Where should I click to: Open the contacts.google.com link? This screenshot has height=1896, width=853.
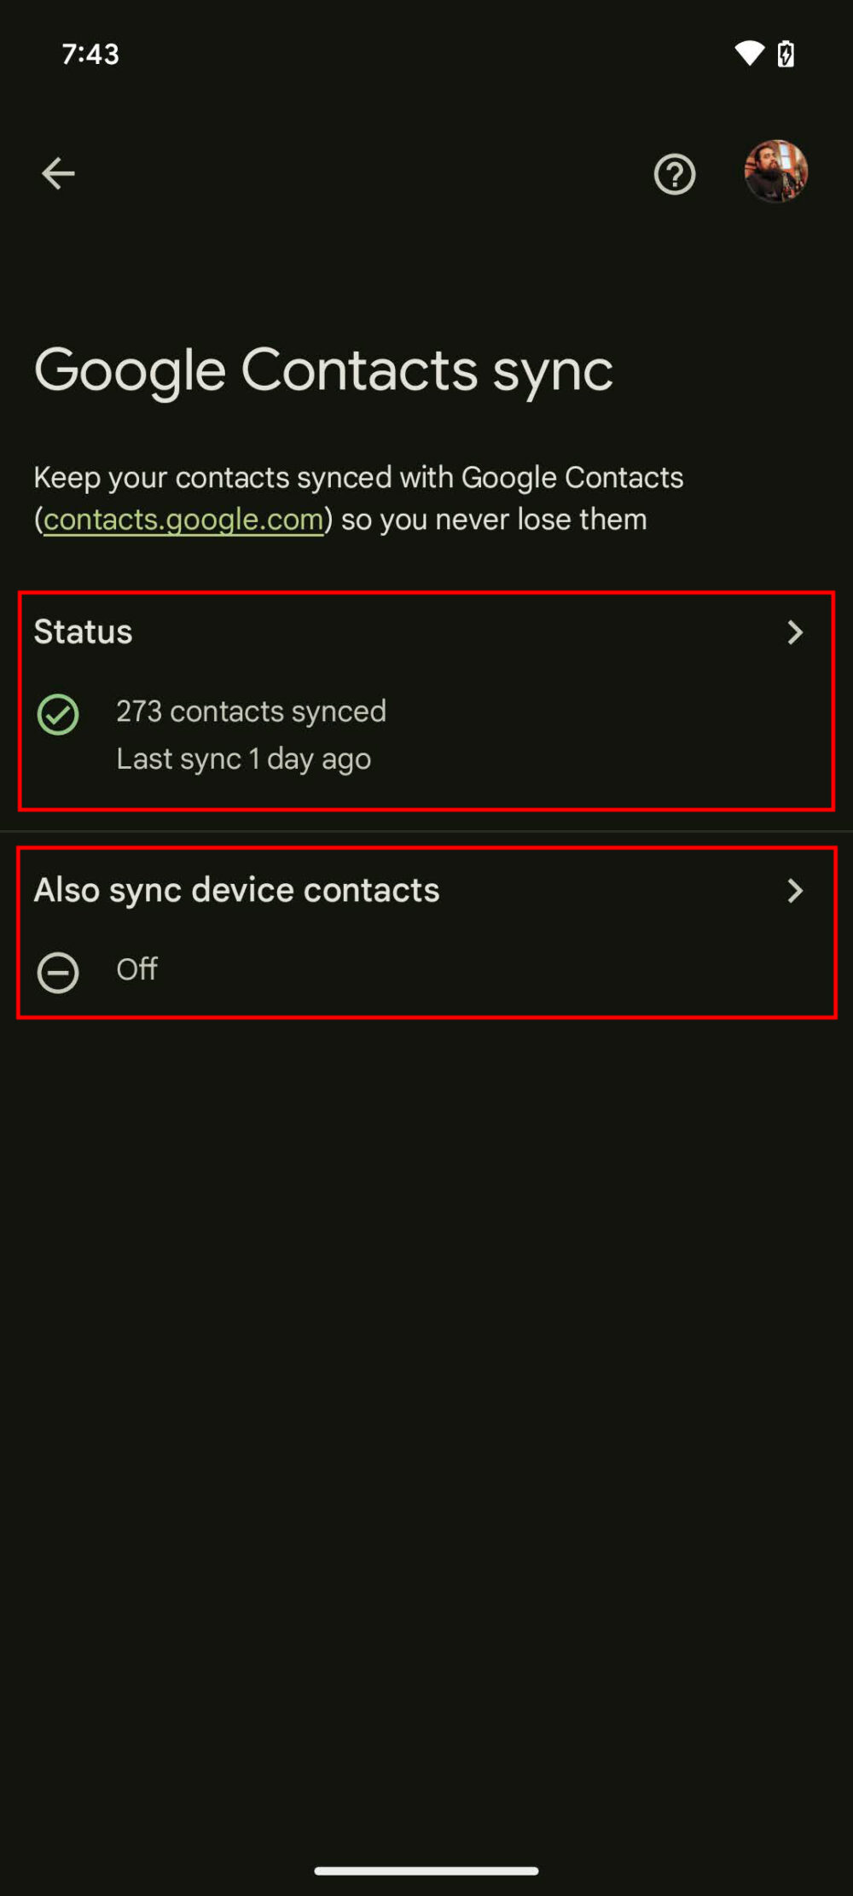pos(183,519)
